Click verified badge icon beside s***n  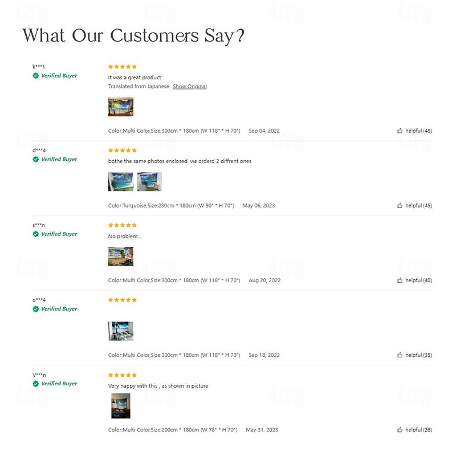point(36,234)
